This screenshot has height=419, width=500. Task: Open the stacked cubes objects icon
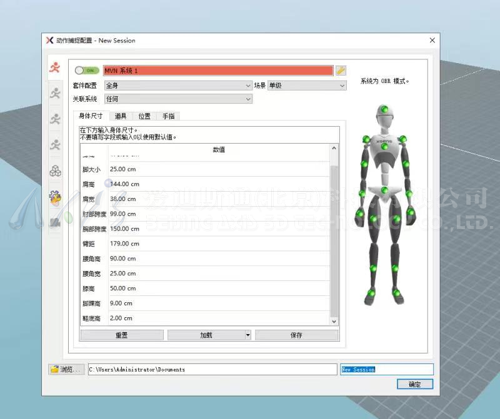click(56, 171)
